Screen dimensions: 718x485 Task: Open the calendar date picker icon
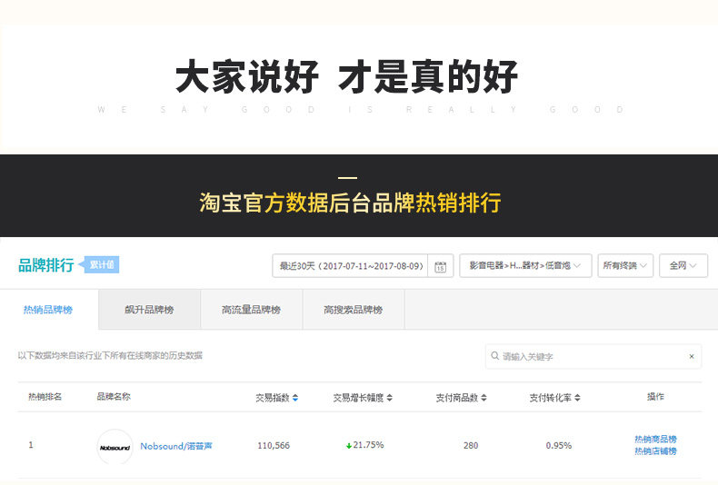point(440,266)
